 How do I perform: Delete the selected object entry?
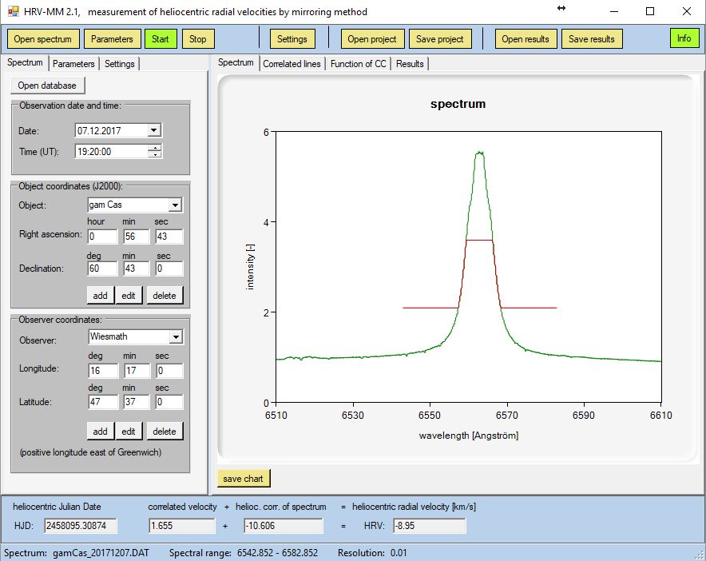coord(165,296)
